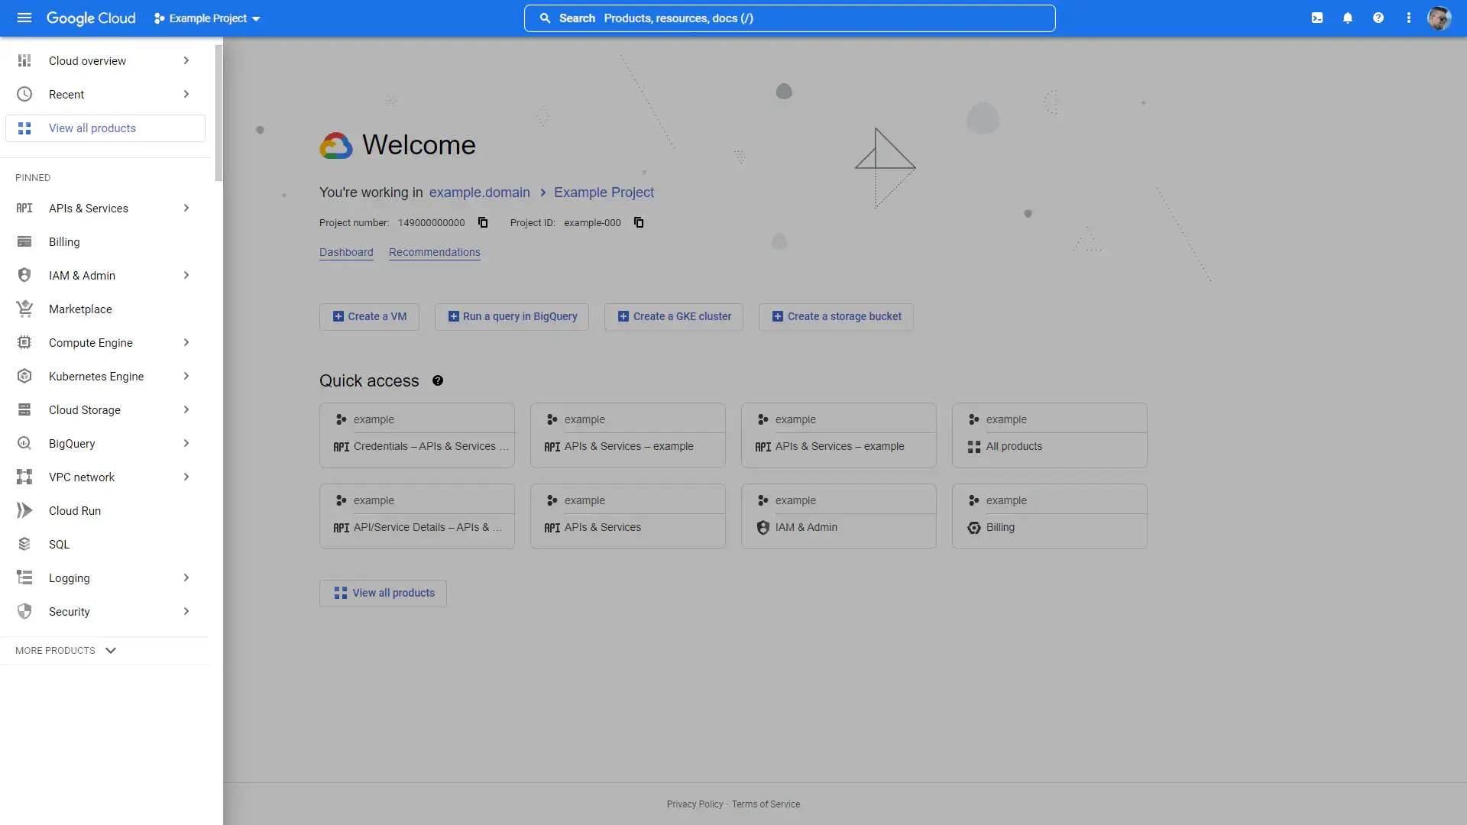Copy the project ID
The image size is (1467, 825).
coord(639,222)
